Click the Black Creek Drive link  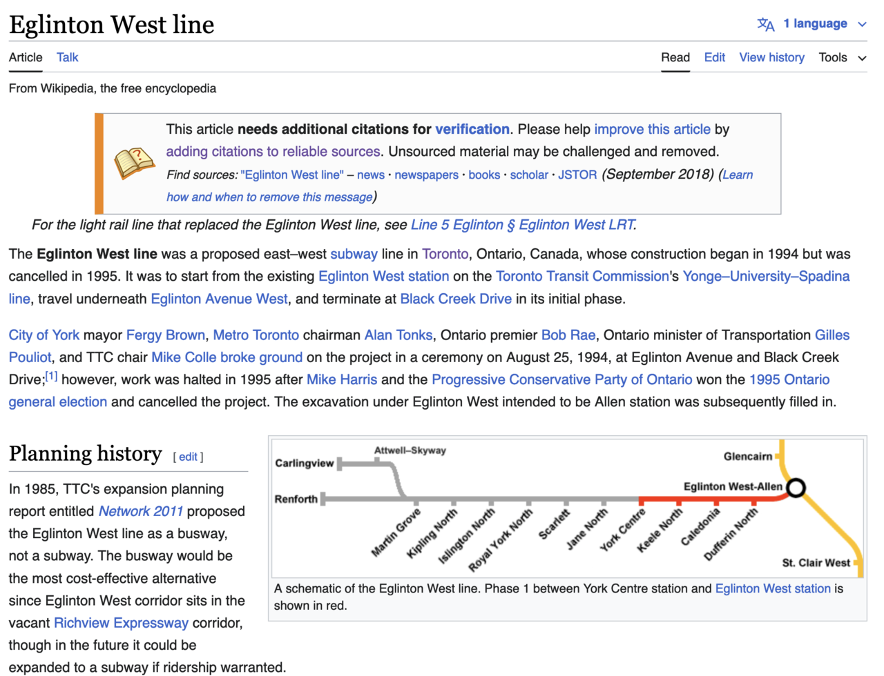(456, 299)
